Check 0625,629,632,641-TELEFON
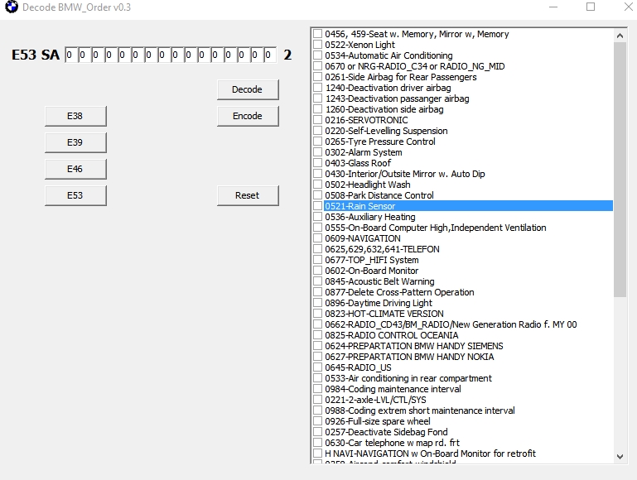This screenshot has height=480, width=637. point(318,249)
